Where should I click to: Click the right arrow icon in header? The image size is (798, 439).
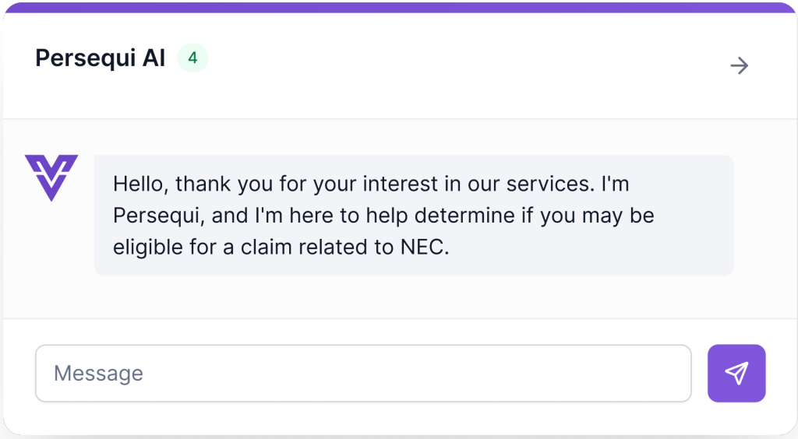pos(739,66)
